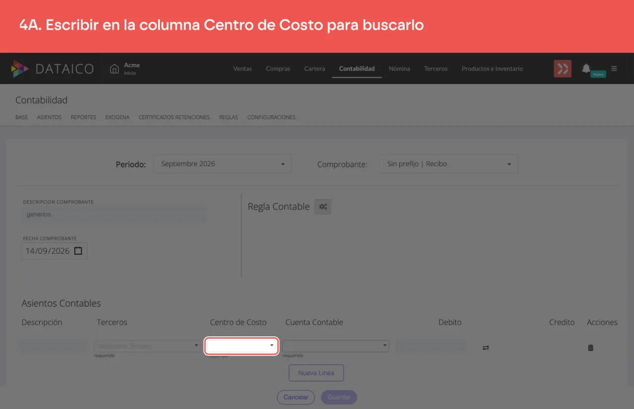Go to Cartera menu
The height and width of the screenshot is (409, 634).
point(315,69)
